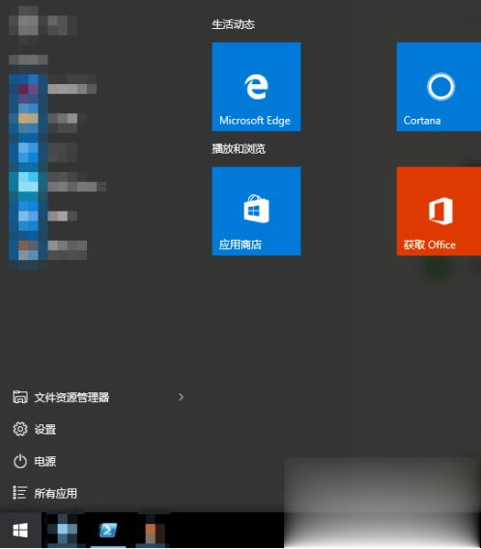Expand the 文件资源管理器 jump list arrow
This screenshot has height=549, width=481.
pyautogui.click(x=181, y=397)
